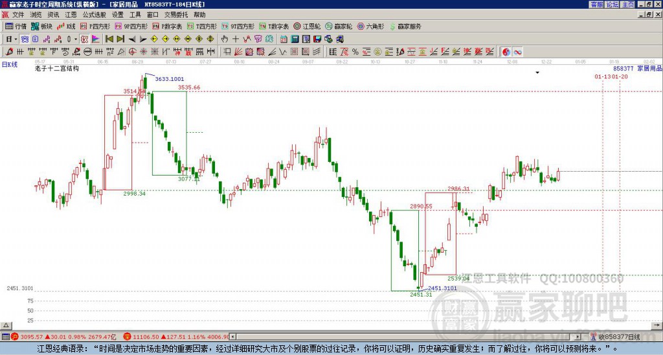Image resolution: width=663 pixels, height=355 pixels.
Task: Click the 日K线 period label
Action: click(9, 65)
